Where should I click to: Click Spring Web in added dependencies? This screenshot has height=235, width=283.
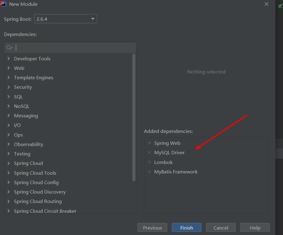click(167, 143)
